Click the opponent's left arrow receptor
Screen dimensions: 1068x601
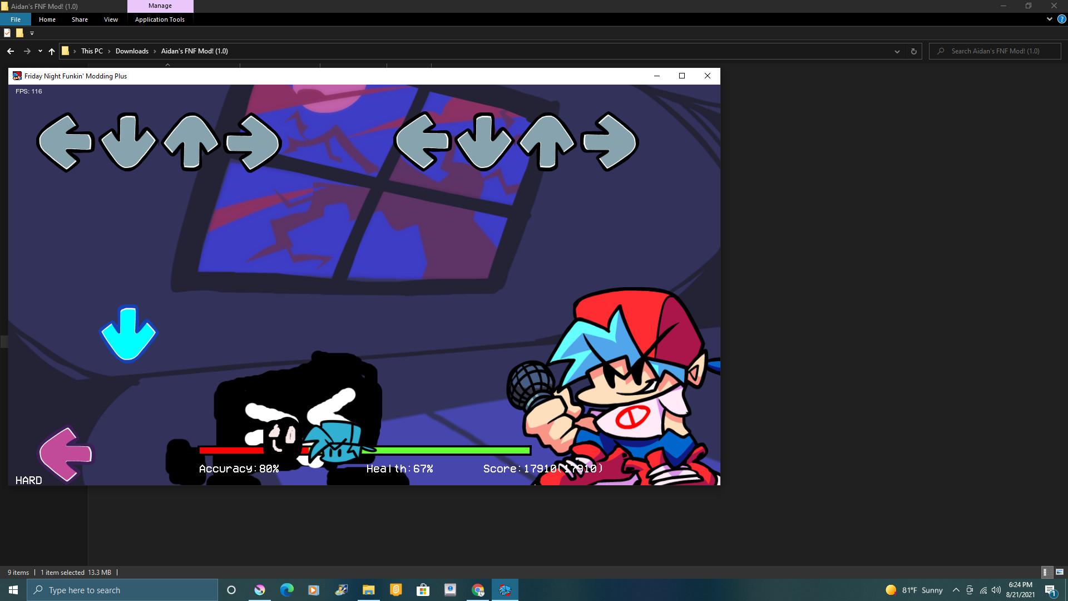coord(65,142)
